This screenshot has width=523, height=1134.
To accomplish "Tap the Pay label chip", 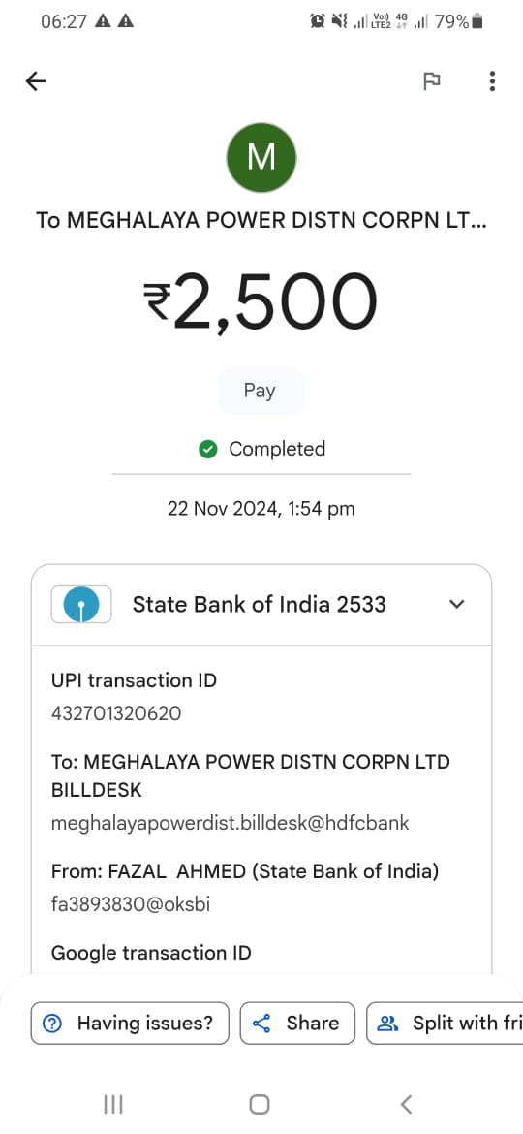I will click(x=261, y=391).
